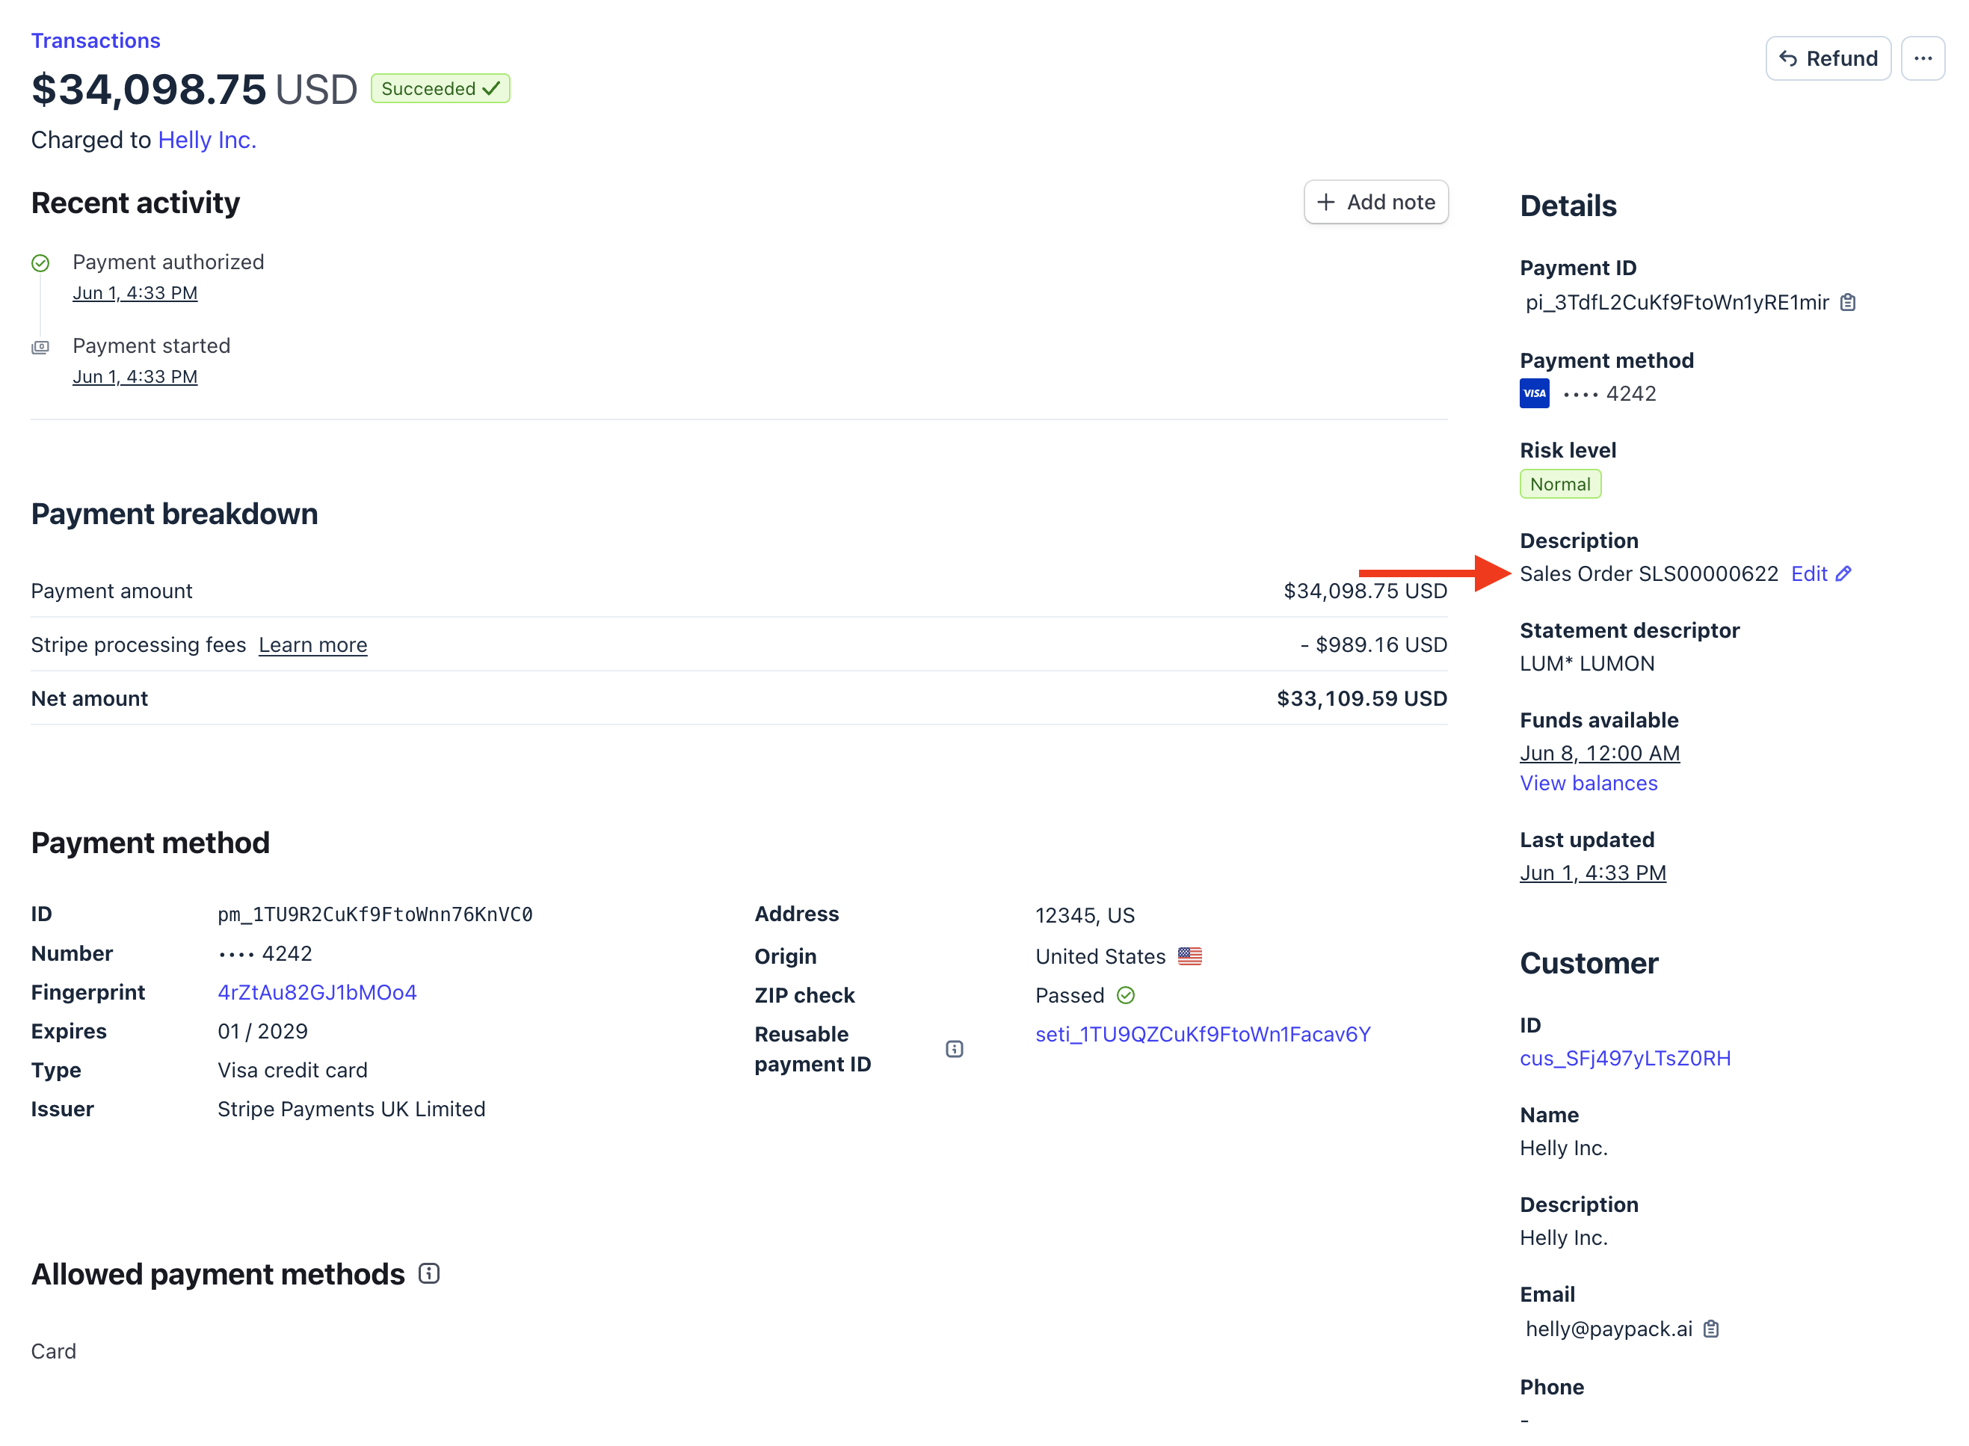Open the Transactions breadcrumb link
Image resolution: width=1969 pixels, height=1446 pixels.
point(96,40)
